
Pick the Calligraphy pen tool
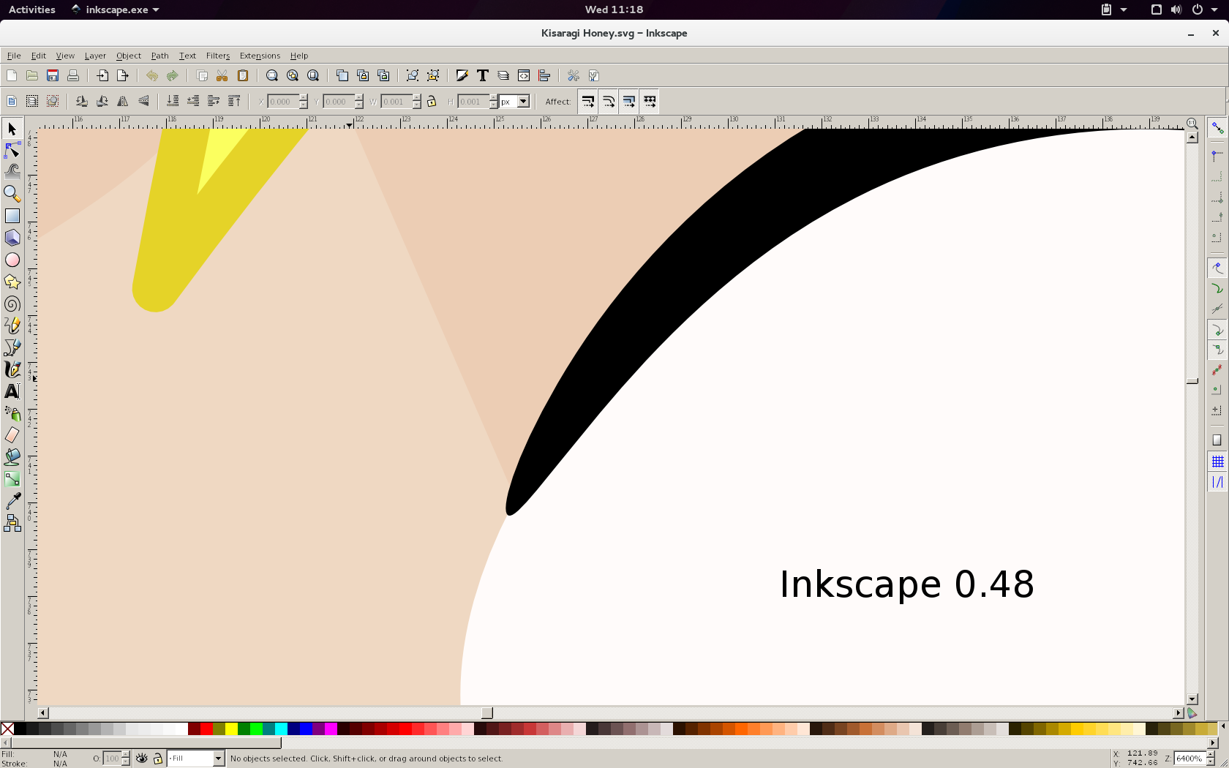(x=12, y=369)
